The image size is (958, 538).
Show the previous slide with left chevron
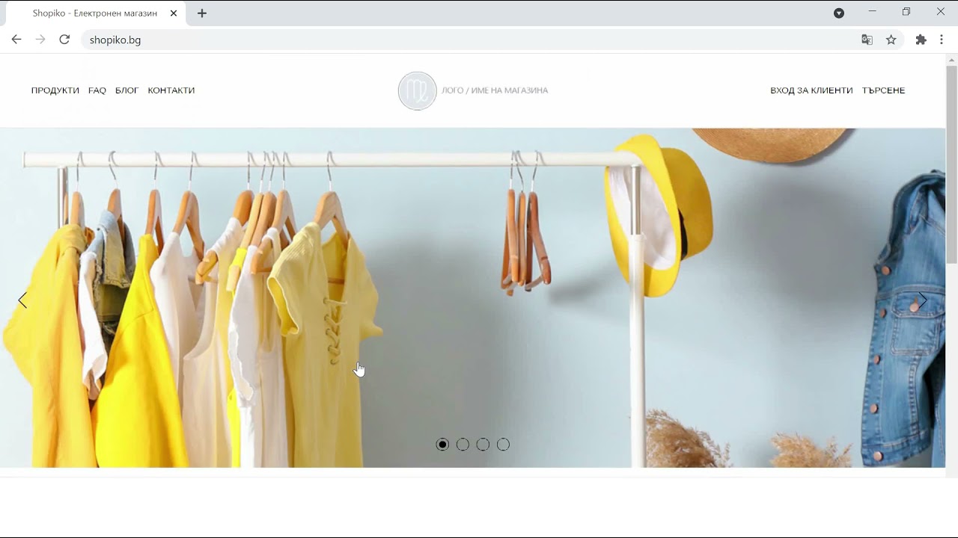(x=22, y=300)
